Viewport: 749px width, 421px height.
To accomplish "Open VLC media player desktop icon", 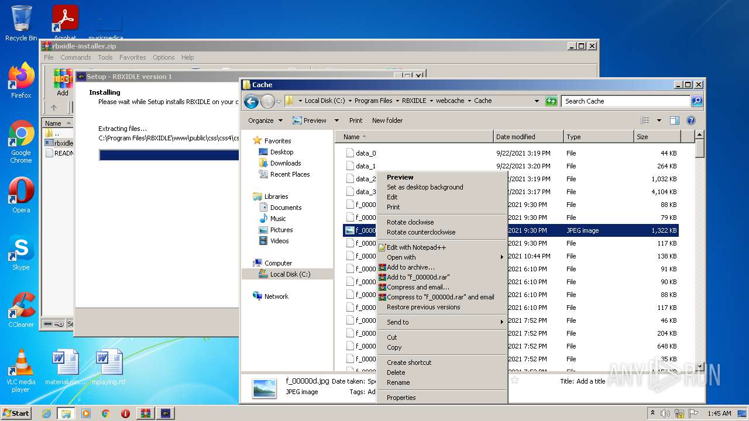I will (x=21, y=371).
